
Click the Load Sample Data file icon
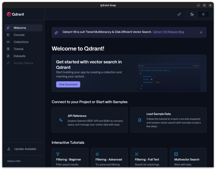click(140, 120)
